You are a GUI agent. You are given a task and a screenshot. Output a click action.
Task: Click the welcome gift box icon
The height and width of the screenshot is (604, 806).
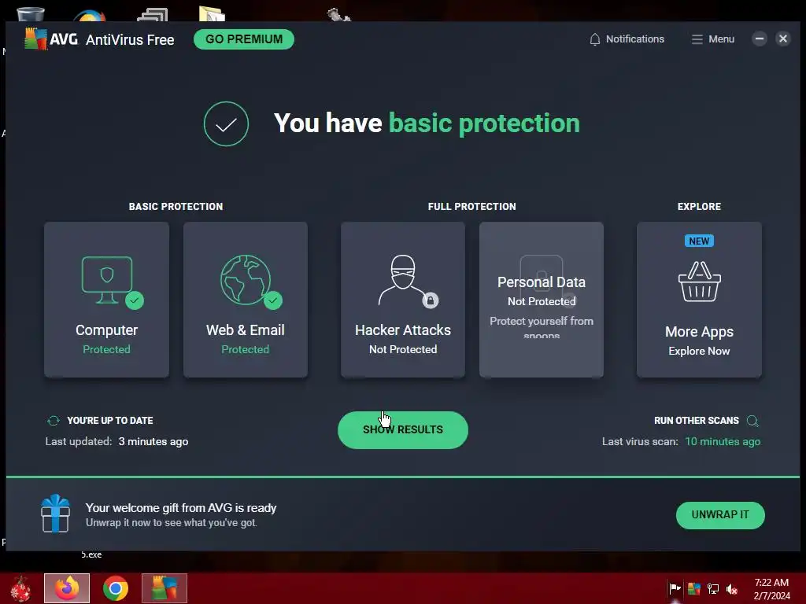coord(56,513)
